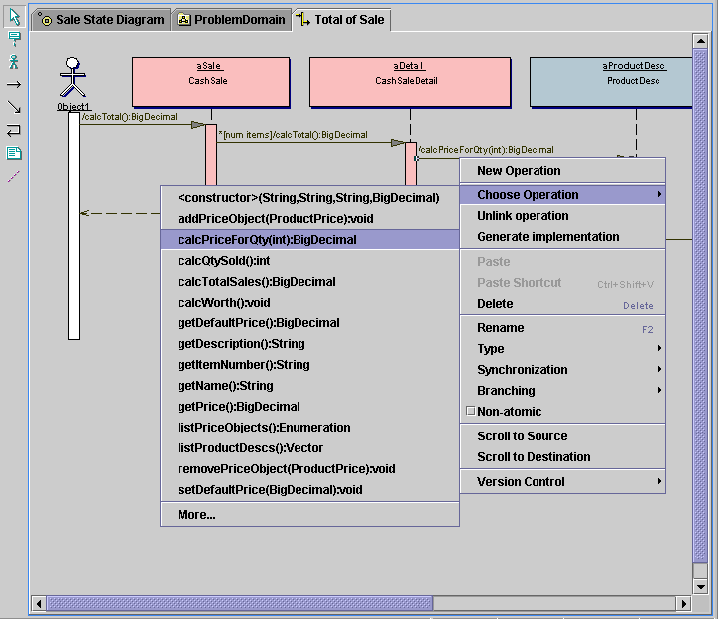Choose the actor stick-figure tool
This screenshot has height=619, width=718.
click(14, 62)
